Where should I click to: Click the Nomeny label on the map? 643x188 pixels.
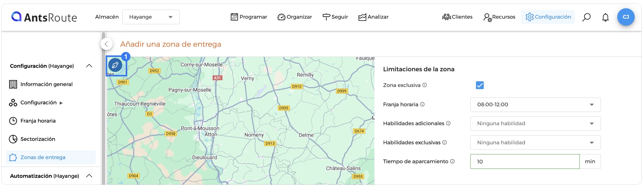(x=254, y=135)
